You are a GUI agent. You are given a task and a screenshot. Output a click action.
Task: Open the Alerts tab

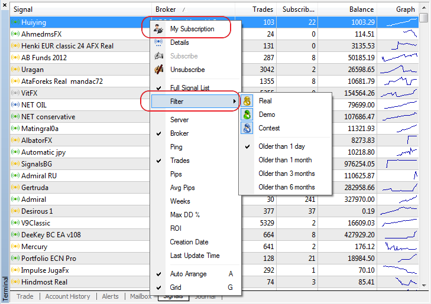110,297
